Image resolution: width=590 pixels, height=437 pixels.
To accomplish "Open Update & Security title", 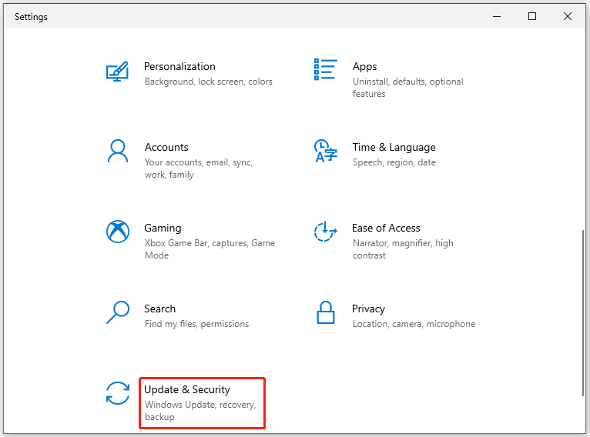I will [187, 389].
